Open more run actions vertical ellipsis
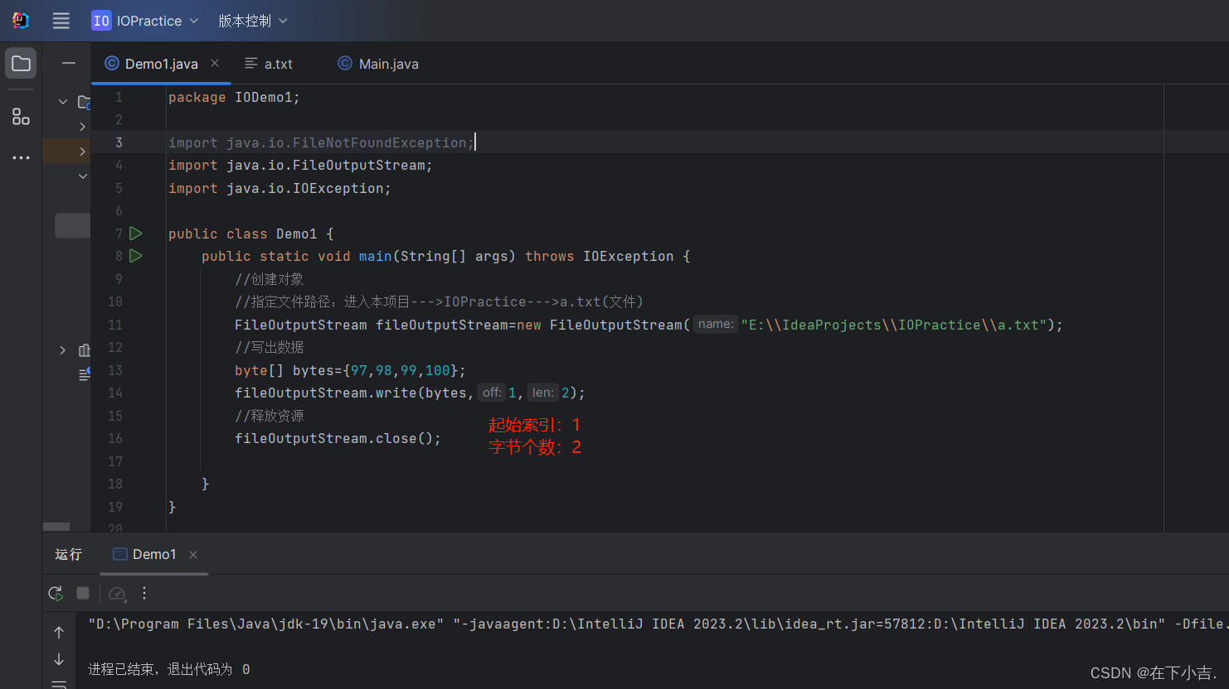 click(144, 593)
